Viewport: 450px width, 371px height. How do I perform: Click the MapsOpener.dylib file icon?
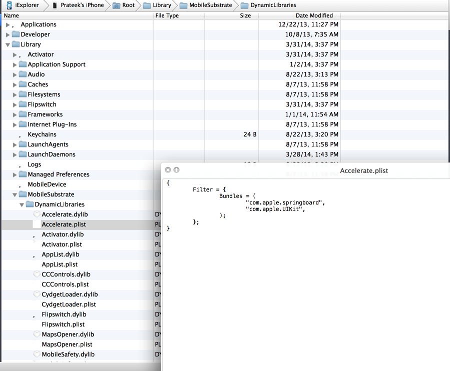coord(37,334)
